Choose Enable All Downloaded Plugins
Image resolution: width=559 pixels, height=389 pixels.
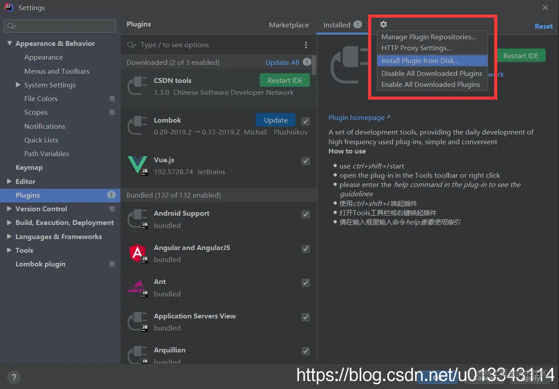click(x=432, y=85)
